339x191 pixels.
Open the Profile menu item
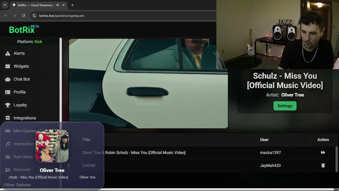tap(20, 92)
